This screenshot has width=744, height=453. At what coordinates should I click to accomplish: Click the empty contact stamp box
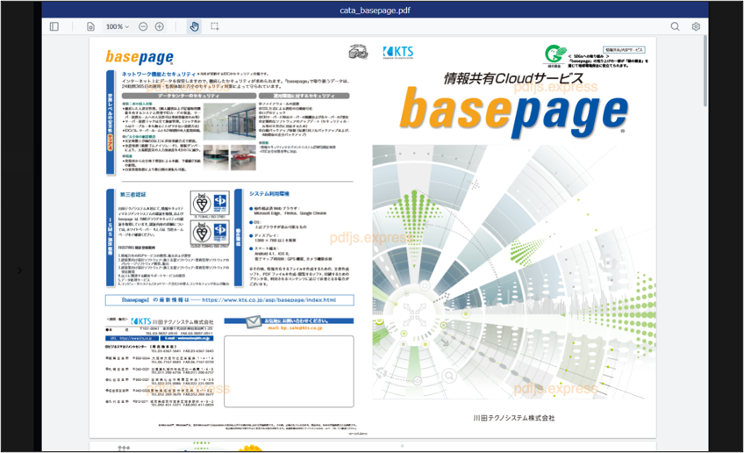pyautogui.click(x=289, y=371)
